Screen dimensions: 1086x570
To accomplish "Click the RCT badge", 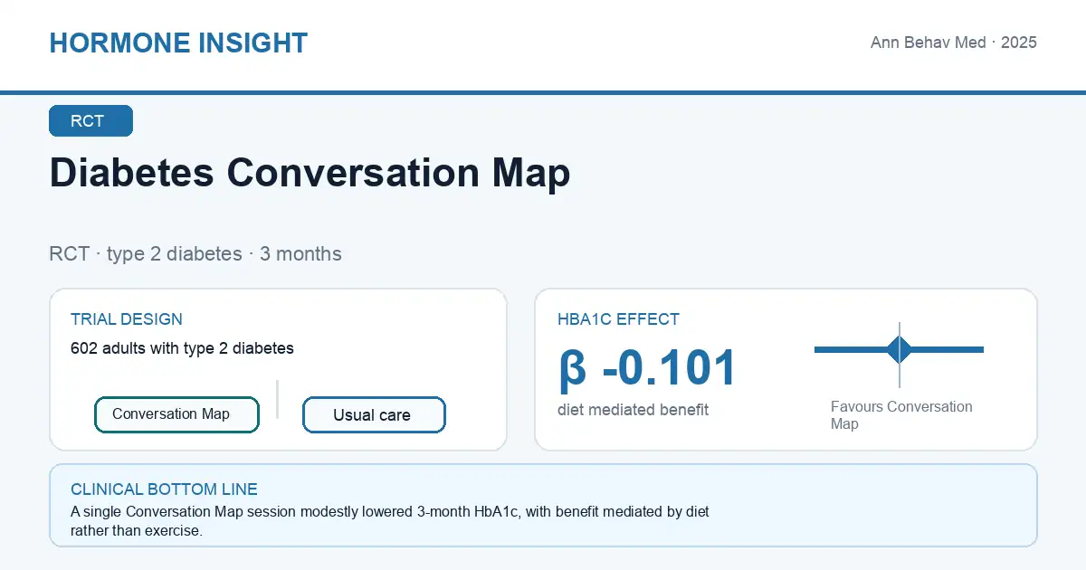I will click(90, 121).
